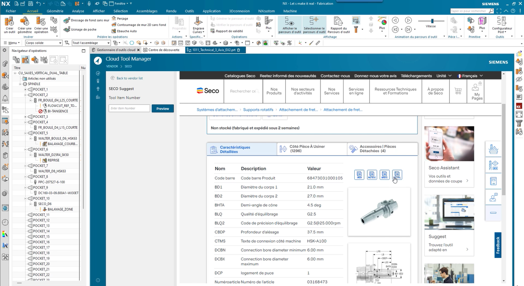Click the microphone voice command icon

click(x=89, y=4)
